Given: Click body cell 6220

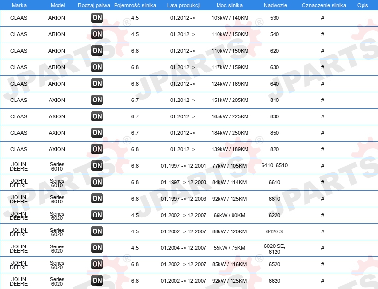Looking at the screenshot, I should (x=275, y=215).
